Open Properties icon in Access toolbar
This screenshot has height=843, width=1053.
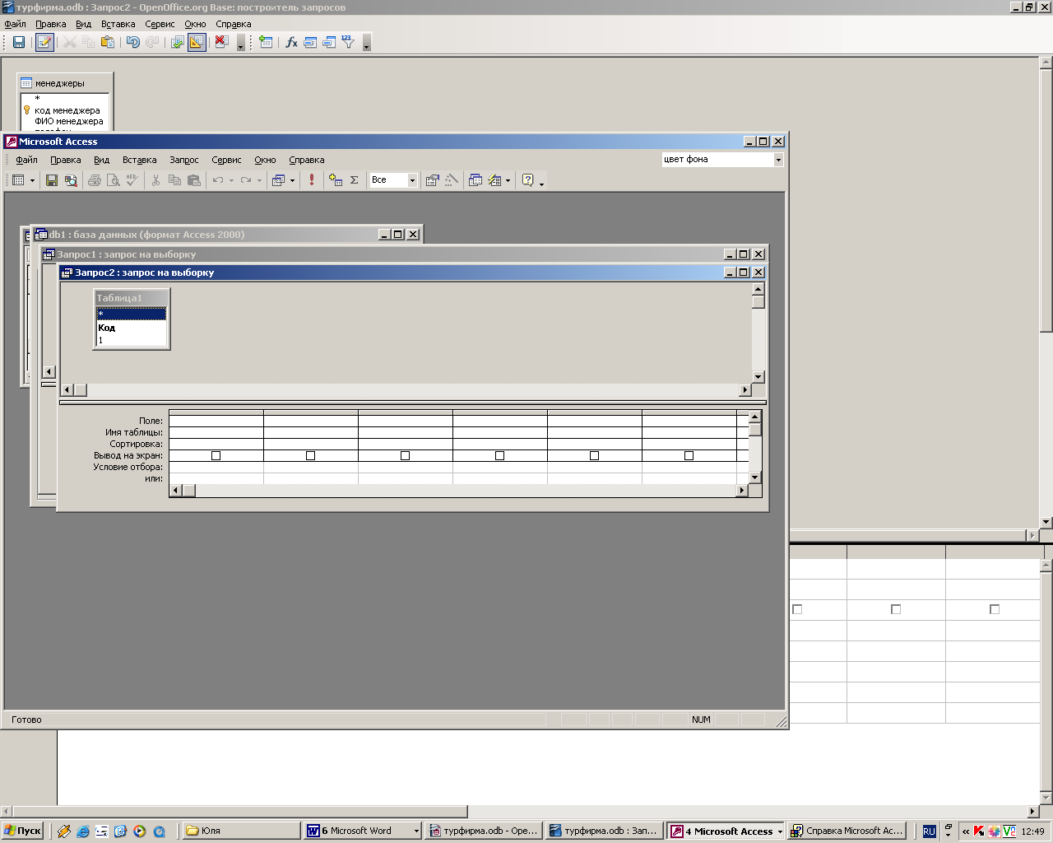point(432,180)
